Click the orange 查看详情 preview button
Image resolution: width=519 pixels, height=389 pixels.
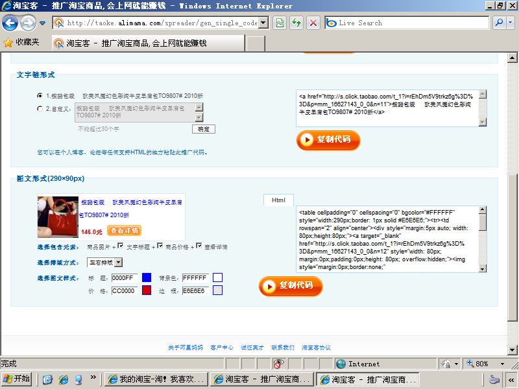pos(124,231)
